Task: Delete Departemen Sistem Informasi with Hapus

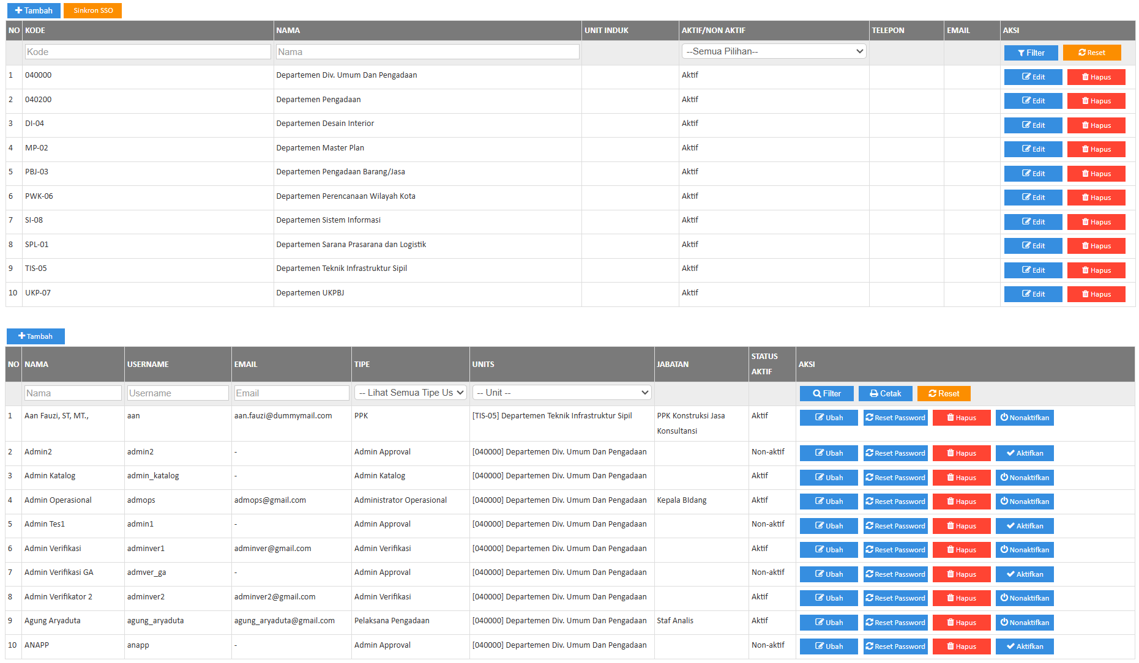Action: click(1096, 222)
